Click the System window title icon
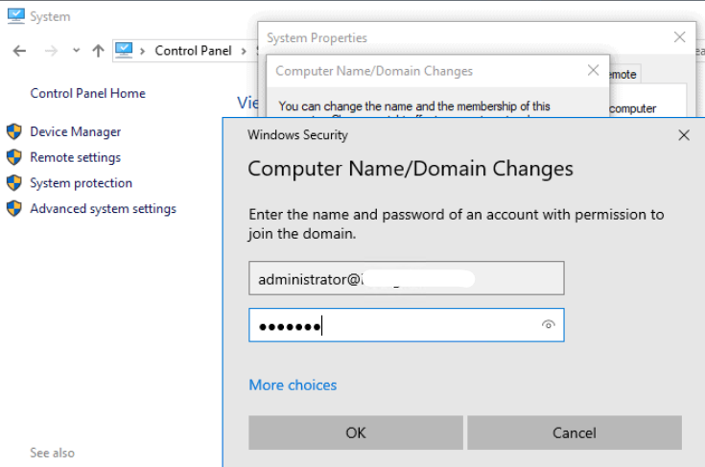 point(16,16)
